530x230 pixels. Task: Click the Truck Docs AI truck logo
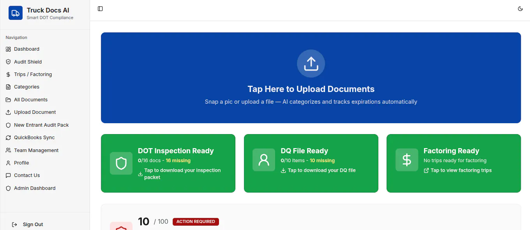16,13
